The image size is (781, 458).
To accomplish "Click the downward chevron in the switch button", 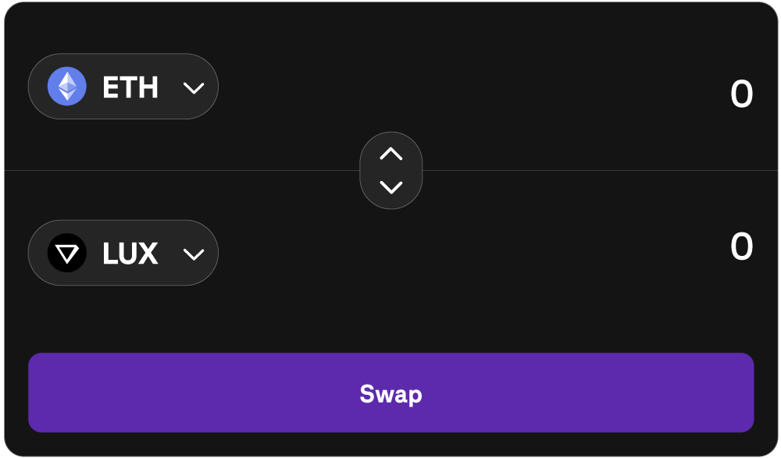I will 390,187.
